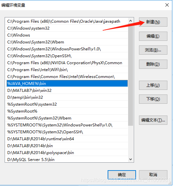The height and width of the screenshot is (186, 173).
Task: Select the %SYSTEMROOT%\System32\OpenSSH\ entry
Action: [x=66, y=132]
